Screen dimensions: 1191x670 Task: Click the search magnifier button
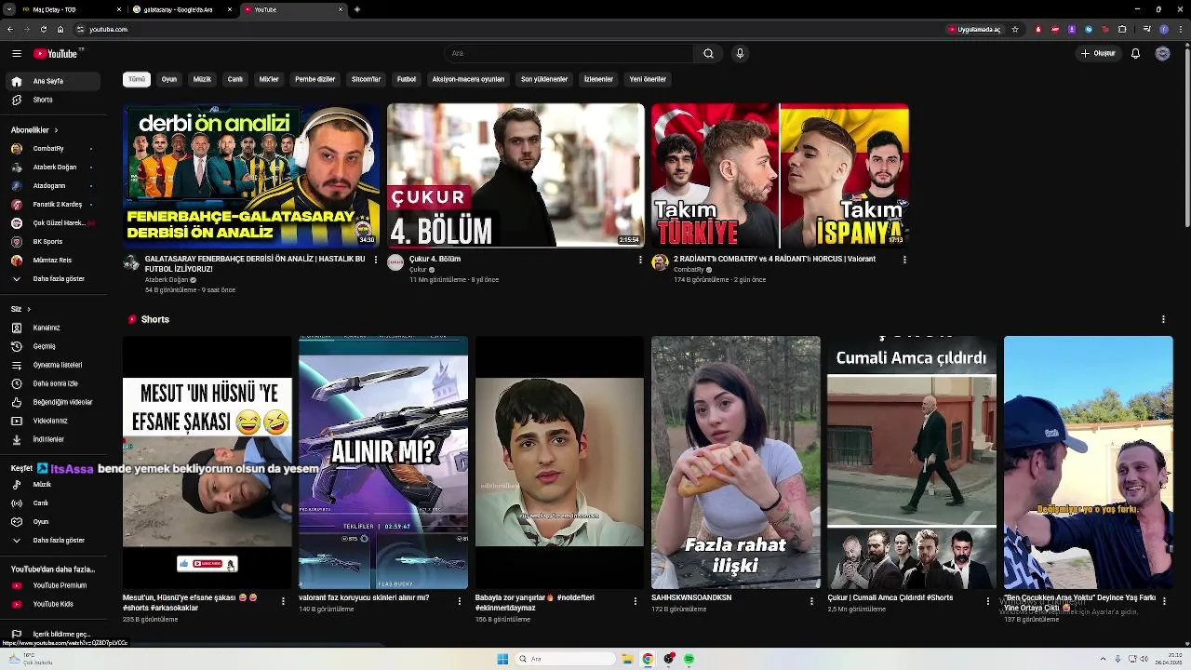(708, 53)
